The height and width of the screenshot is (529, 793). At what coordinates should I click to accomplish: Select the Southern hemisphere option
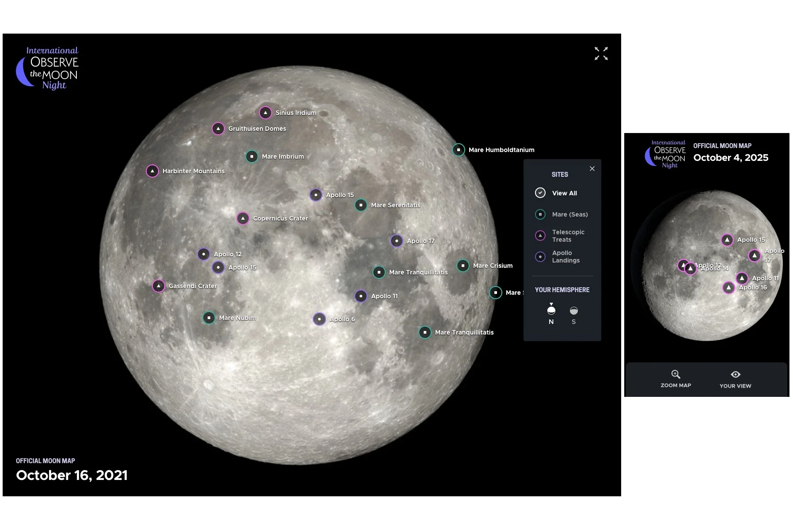point(573,311)
